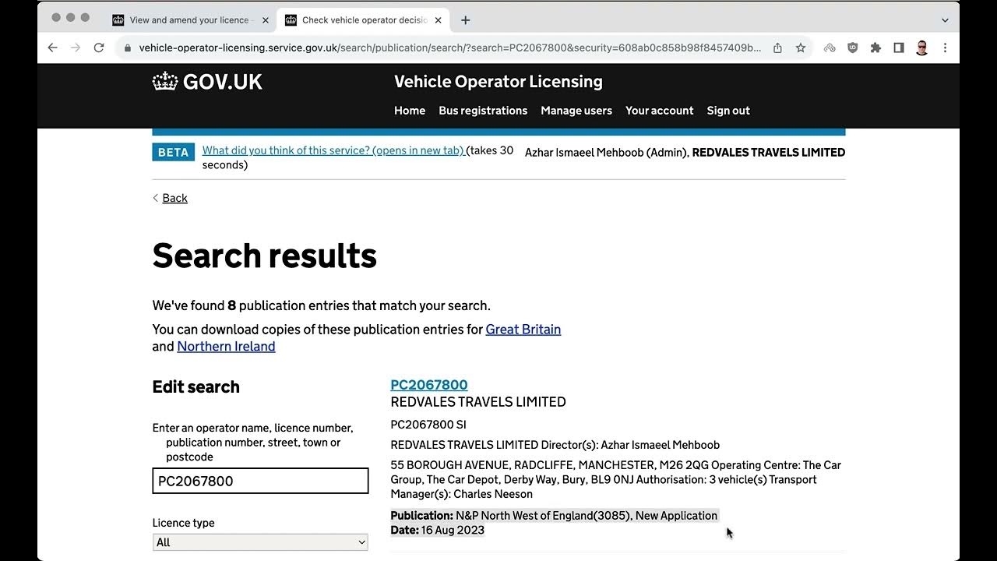Go to Manage users

click(576, 111)
